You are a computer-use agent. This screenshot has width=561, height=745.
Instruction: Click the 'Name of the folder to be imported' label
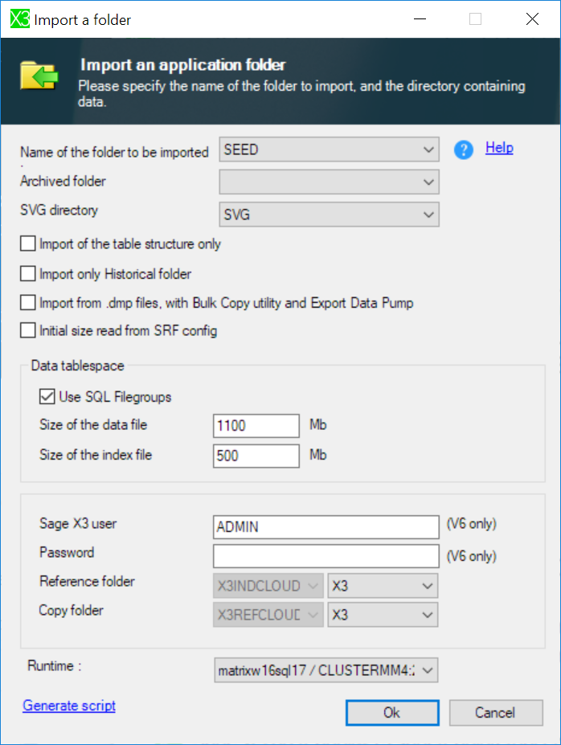(x=114, y=152)
